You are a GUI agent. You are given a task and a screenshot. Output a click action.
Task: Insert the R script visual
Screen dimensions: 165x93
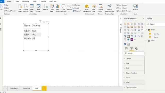pos(135,36)
